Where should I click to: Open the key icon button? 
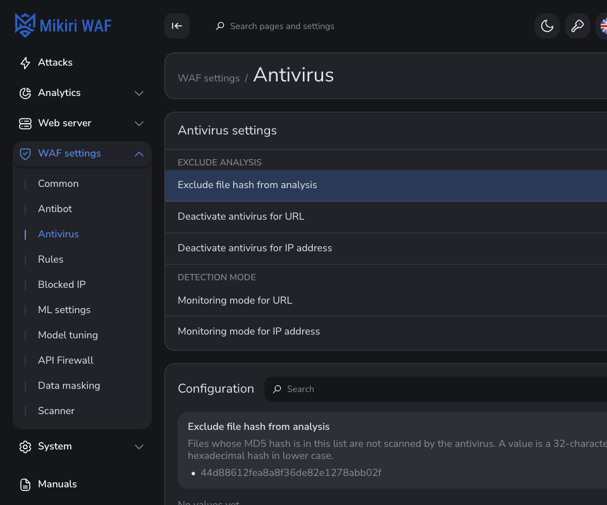pyautogui.click(x=577, y=26)
